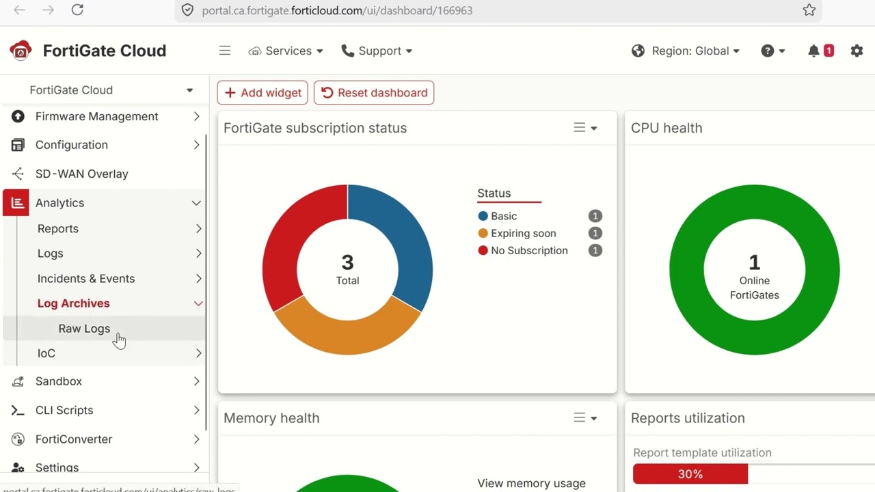Open Memory health widget menu icon
Screen dimensions: 875x492
tap(585, 418)
